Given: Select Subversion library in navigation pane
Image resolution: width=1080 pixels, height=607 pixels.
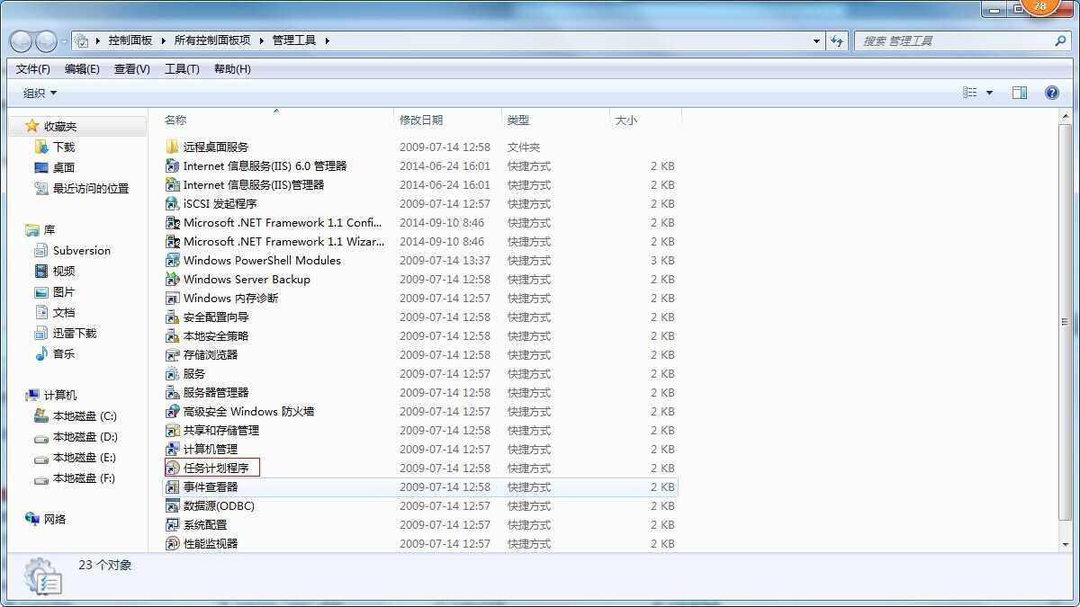Looking at the screenshot, I should (82, 250).
